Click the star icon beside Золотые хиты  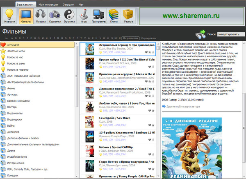3,51
